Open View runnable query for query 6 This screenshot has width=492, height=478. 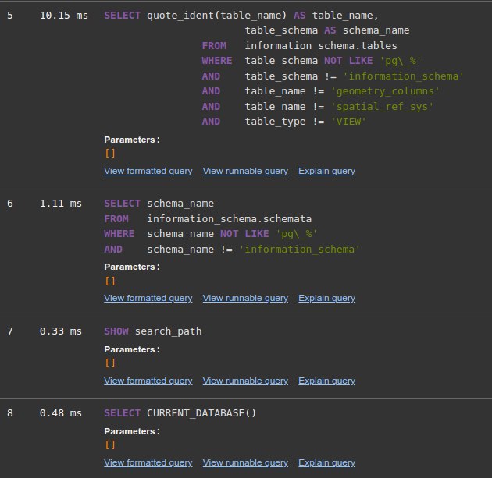[x=245, y=298]
